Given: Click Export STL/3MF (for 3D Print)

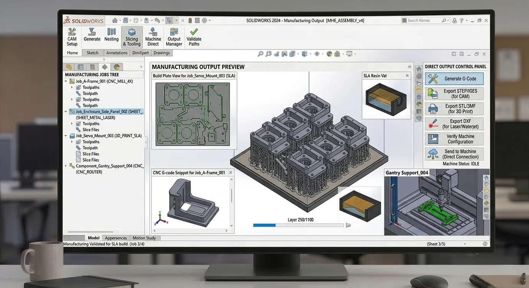Looking at the screenshot, I should (x=455, y=109).
